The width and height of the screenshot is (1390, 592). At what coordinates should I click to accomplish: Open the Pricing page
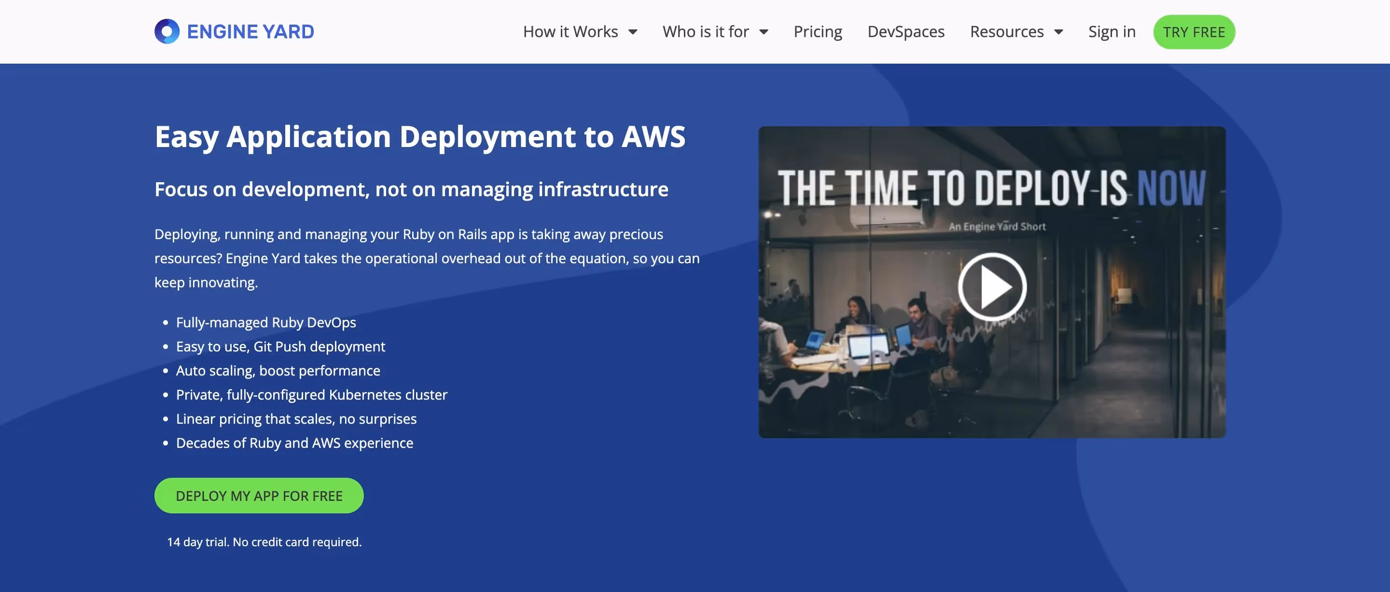pyautogui.click(x=818, y=32)
